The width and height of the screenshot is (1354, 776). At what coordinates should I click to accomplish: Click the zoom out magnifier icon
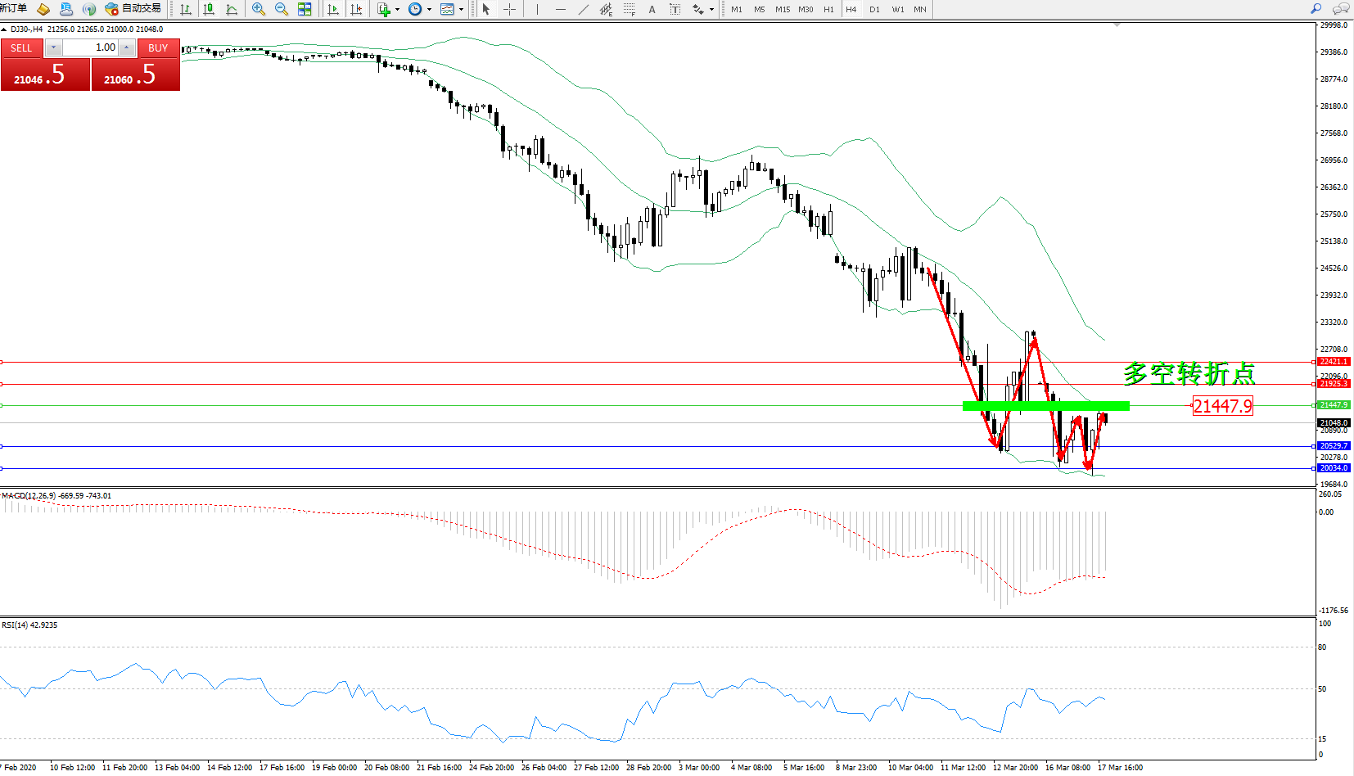[282, 9]
